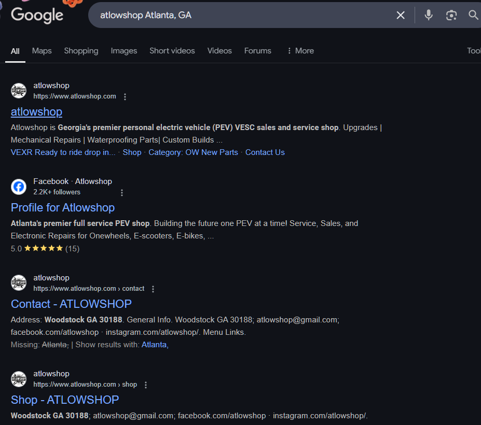481x425 pixels.
Task: Open the Shop sitelink
Action: (x=132, y=152)
